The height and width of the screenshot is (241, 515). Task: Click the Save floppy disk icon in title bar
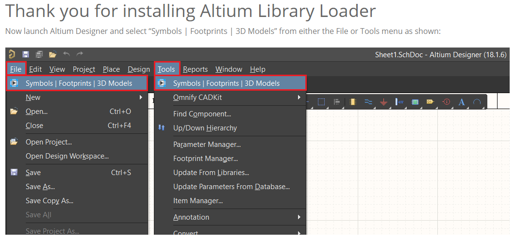[x=26, y=54]
